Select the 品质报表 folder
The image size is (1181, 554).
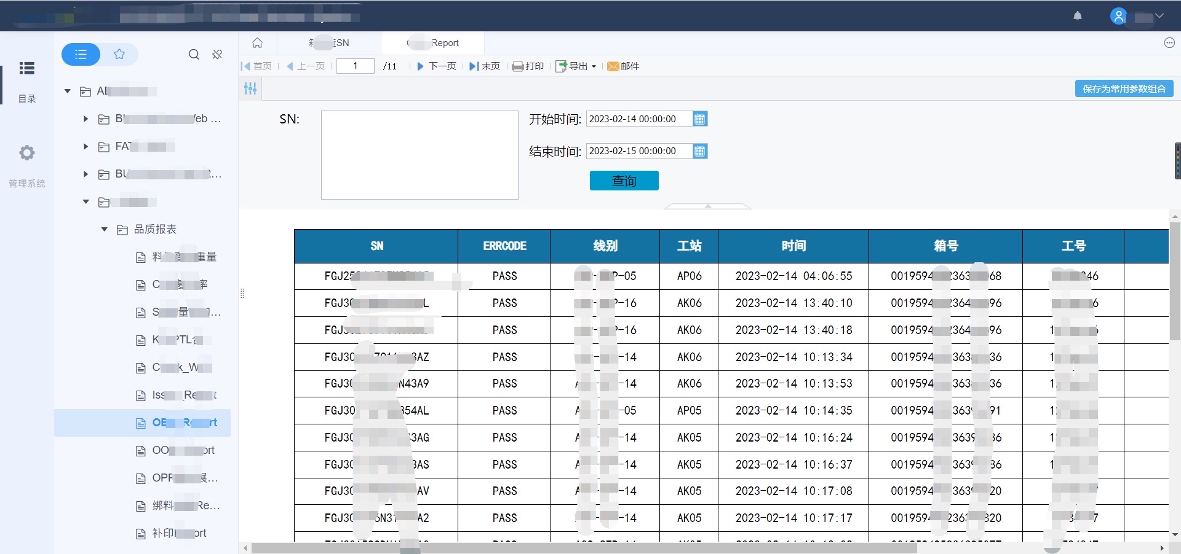[155, 229]
